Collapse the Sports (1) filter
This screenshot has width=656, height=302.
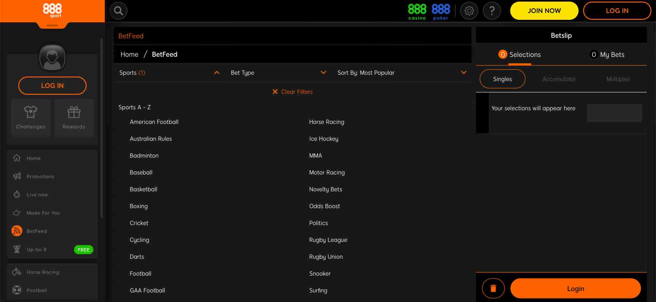point(169,73)
